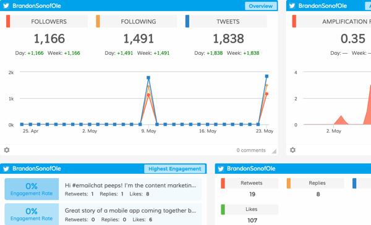371x225 pixels.
Task: Click the orange FOLLOWING color swatch
Action: [98, 21]
